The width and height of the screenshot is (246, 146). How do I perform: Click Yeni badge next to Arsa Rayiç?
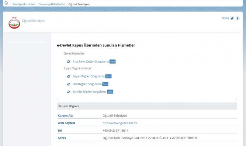(113, 61)
